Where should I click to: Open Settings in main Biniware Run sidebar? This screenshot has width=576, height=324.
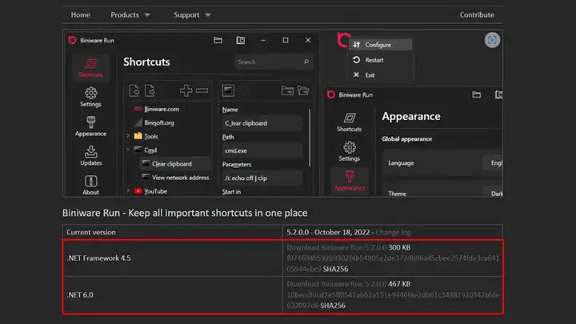coord(90,97)
